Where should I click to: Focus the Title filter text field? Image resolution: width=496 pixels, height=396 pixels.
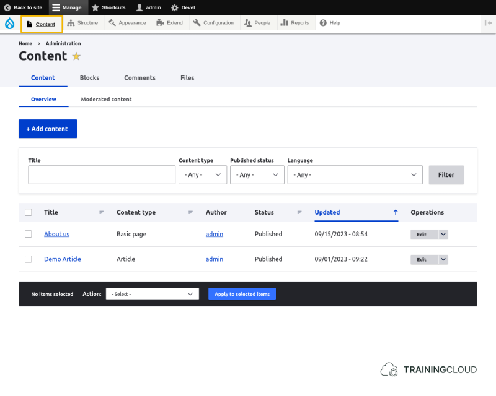(102, 175)
